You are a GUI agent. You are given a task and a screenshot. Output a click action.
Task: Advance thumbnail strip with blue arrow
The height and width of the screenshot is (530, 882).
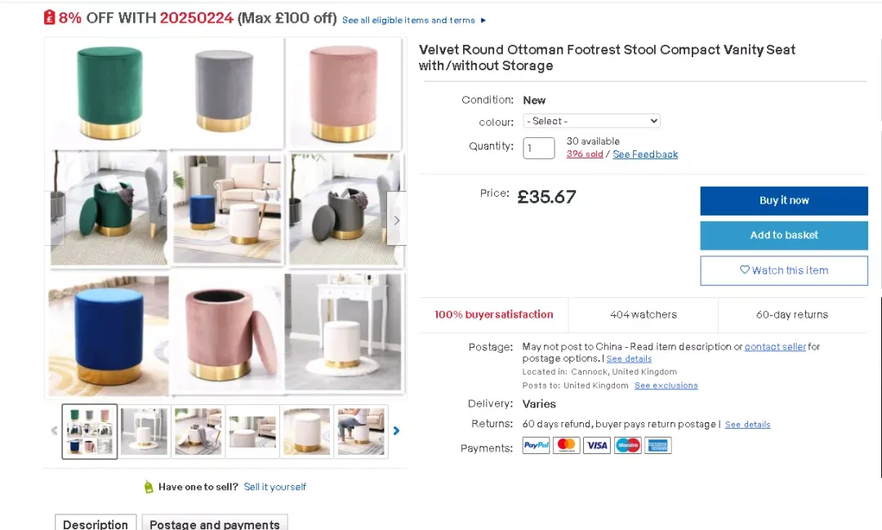point(397,431)
